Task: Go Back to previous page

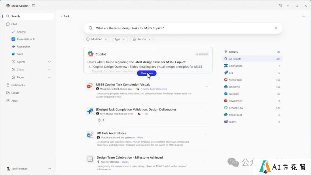Action: (x=65, y=16)
